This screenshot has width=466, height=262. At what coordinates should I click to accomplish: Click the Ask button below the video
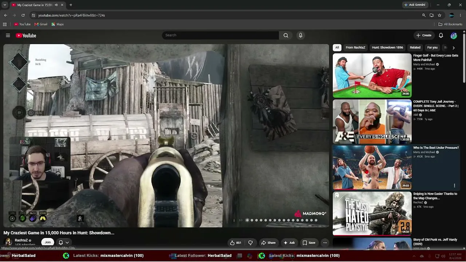click(289, 243)
